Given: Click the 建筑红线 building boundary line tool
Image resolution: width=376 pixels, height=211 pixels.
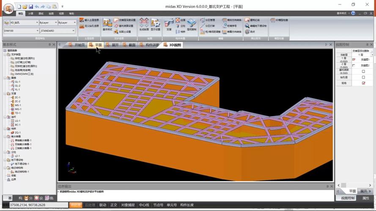Looking at the screenshot, I should pos(252,20).
